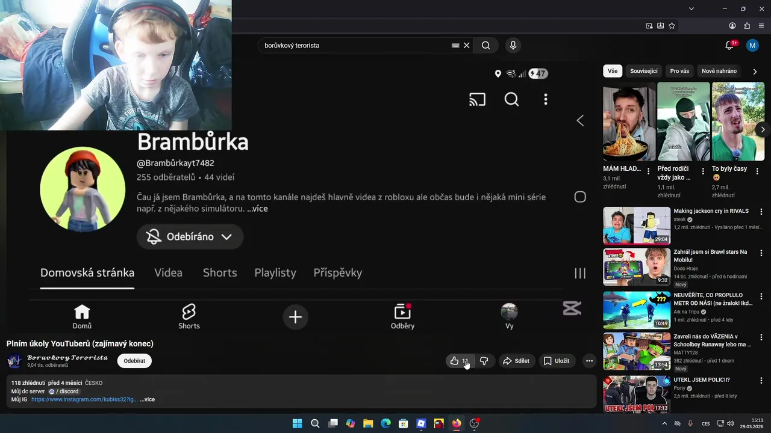Open options for 'UTEKL JSEM POLICII?' video
This screenshot has width=771, height=433.
click(761, 381)
